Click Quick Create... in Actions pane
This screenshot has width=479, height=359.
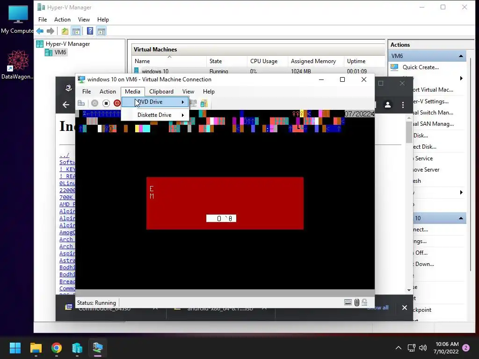coord(421,67)
